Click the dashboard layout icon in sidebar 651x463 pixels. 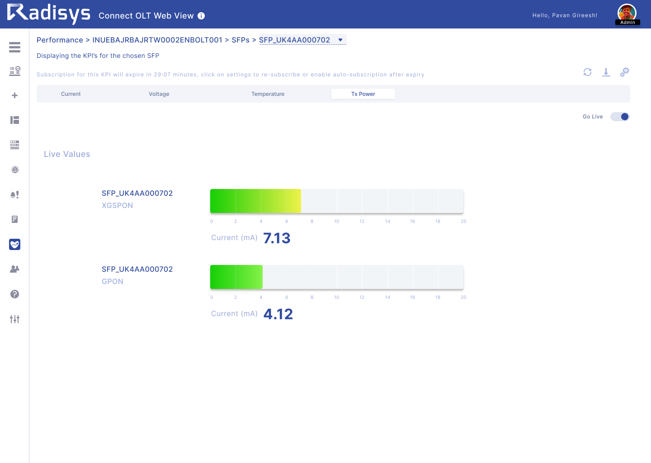[x=14, y=120]
